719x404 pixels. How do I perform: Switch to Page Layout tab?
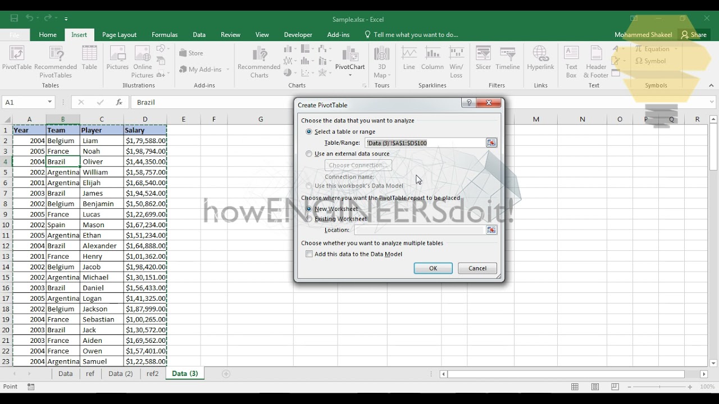(119, 35)
